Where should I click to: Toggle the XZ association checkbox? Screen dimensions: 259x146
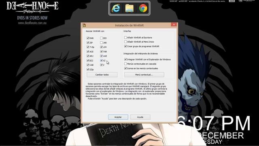pos(101,60)
